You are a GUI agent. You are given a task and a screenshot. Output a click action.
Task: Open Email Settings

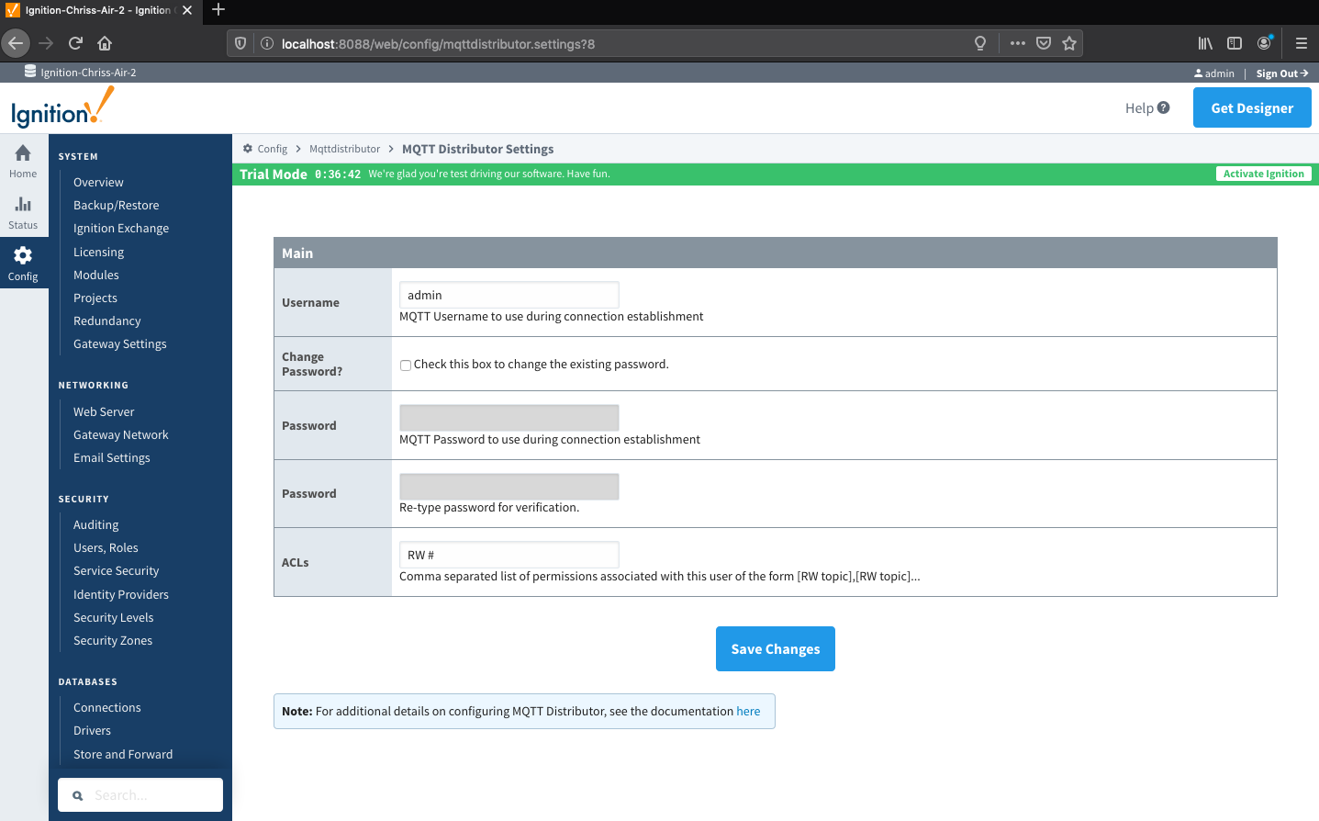pyautogui.click(x=111, y=457)
